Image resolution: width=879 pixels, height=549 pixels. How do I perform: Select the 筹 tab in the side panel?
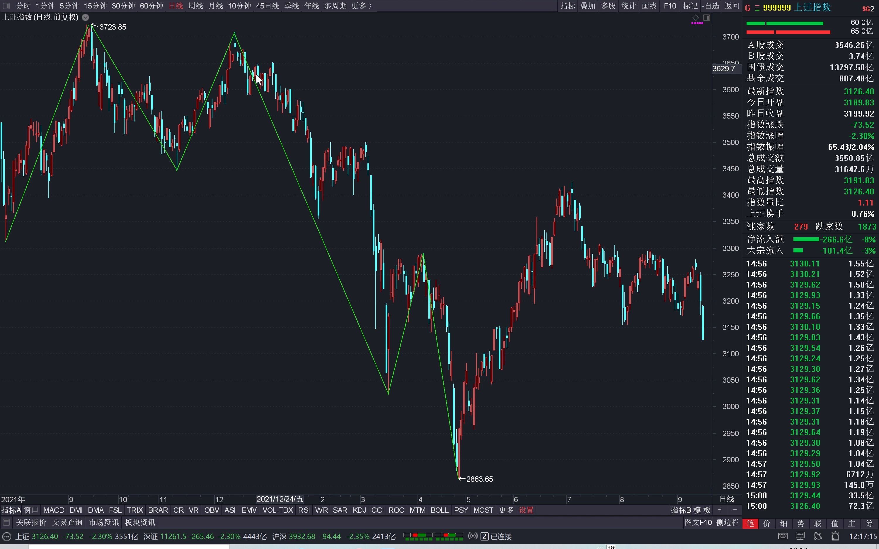[x=869, y=523]
